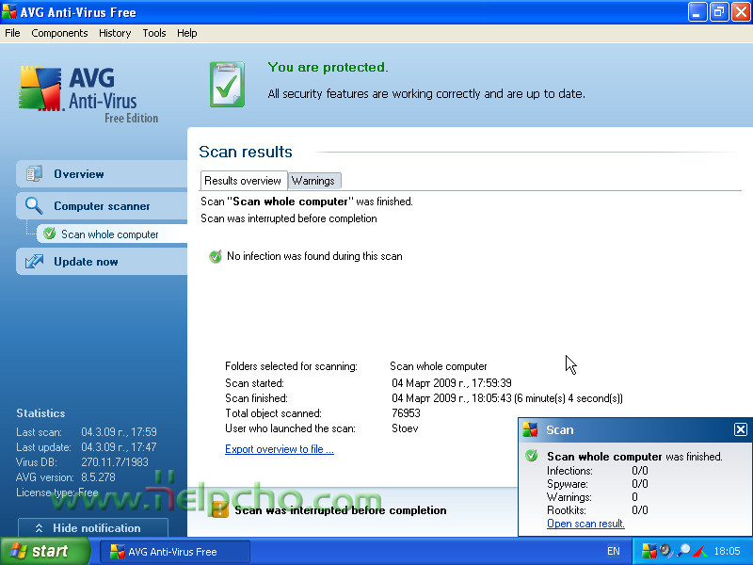Click Last update value 04.3.09 17:47

[x=119, y=447]
